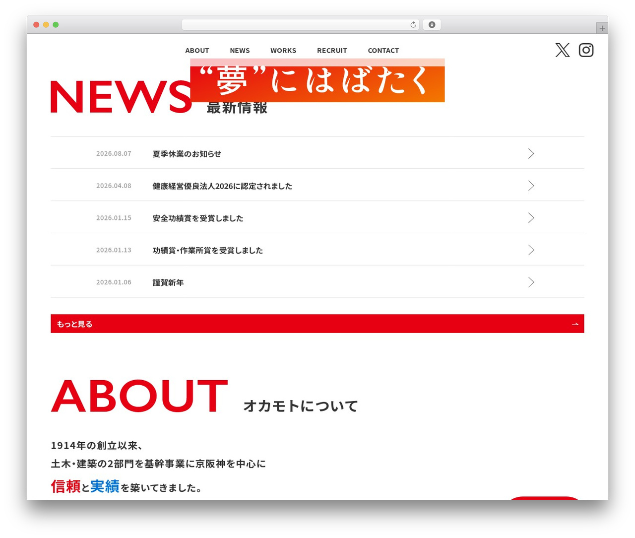Click the 最新情報 subtitle text
This screenshot has height=538, width=635.
click(x=237, y=107)
